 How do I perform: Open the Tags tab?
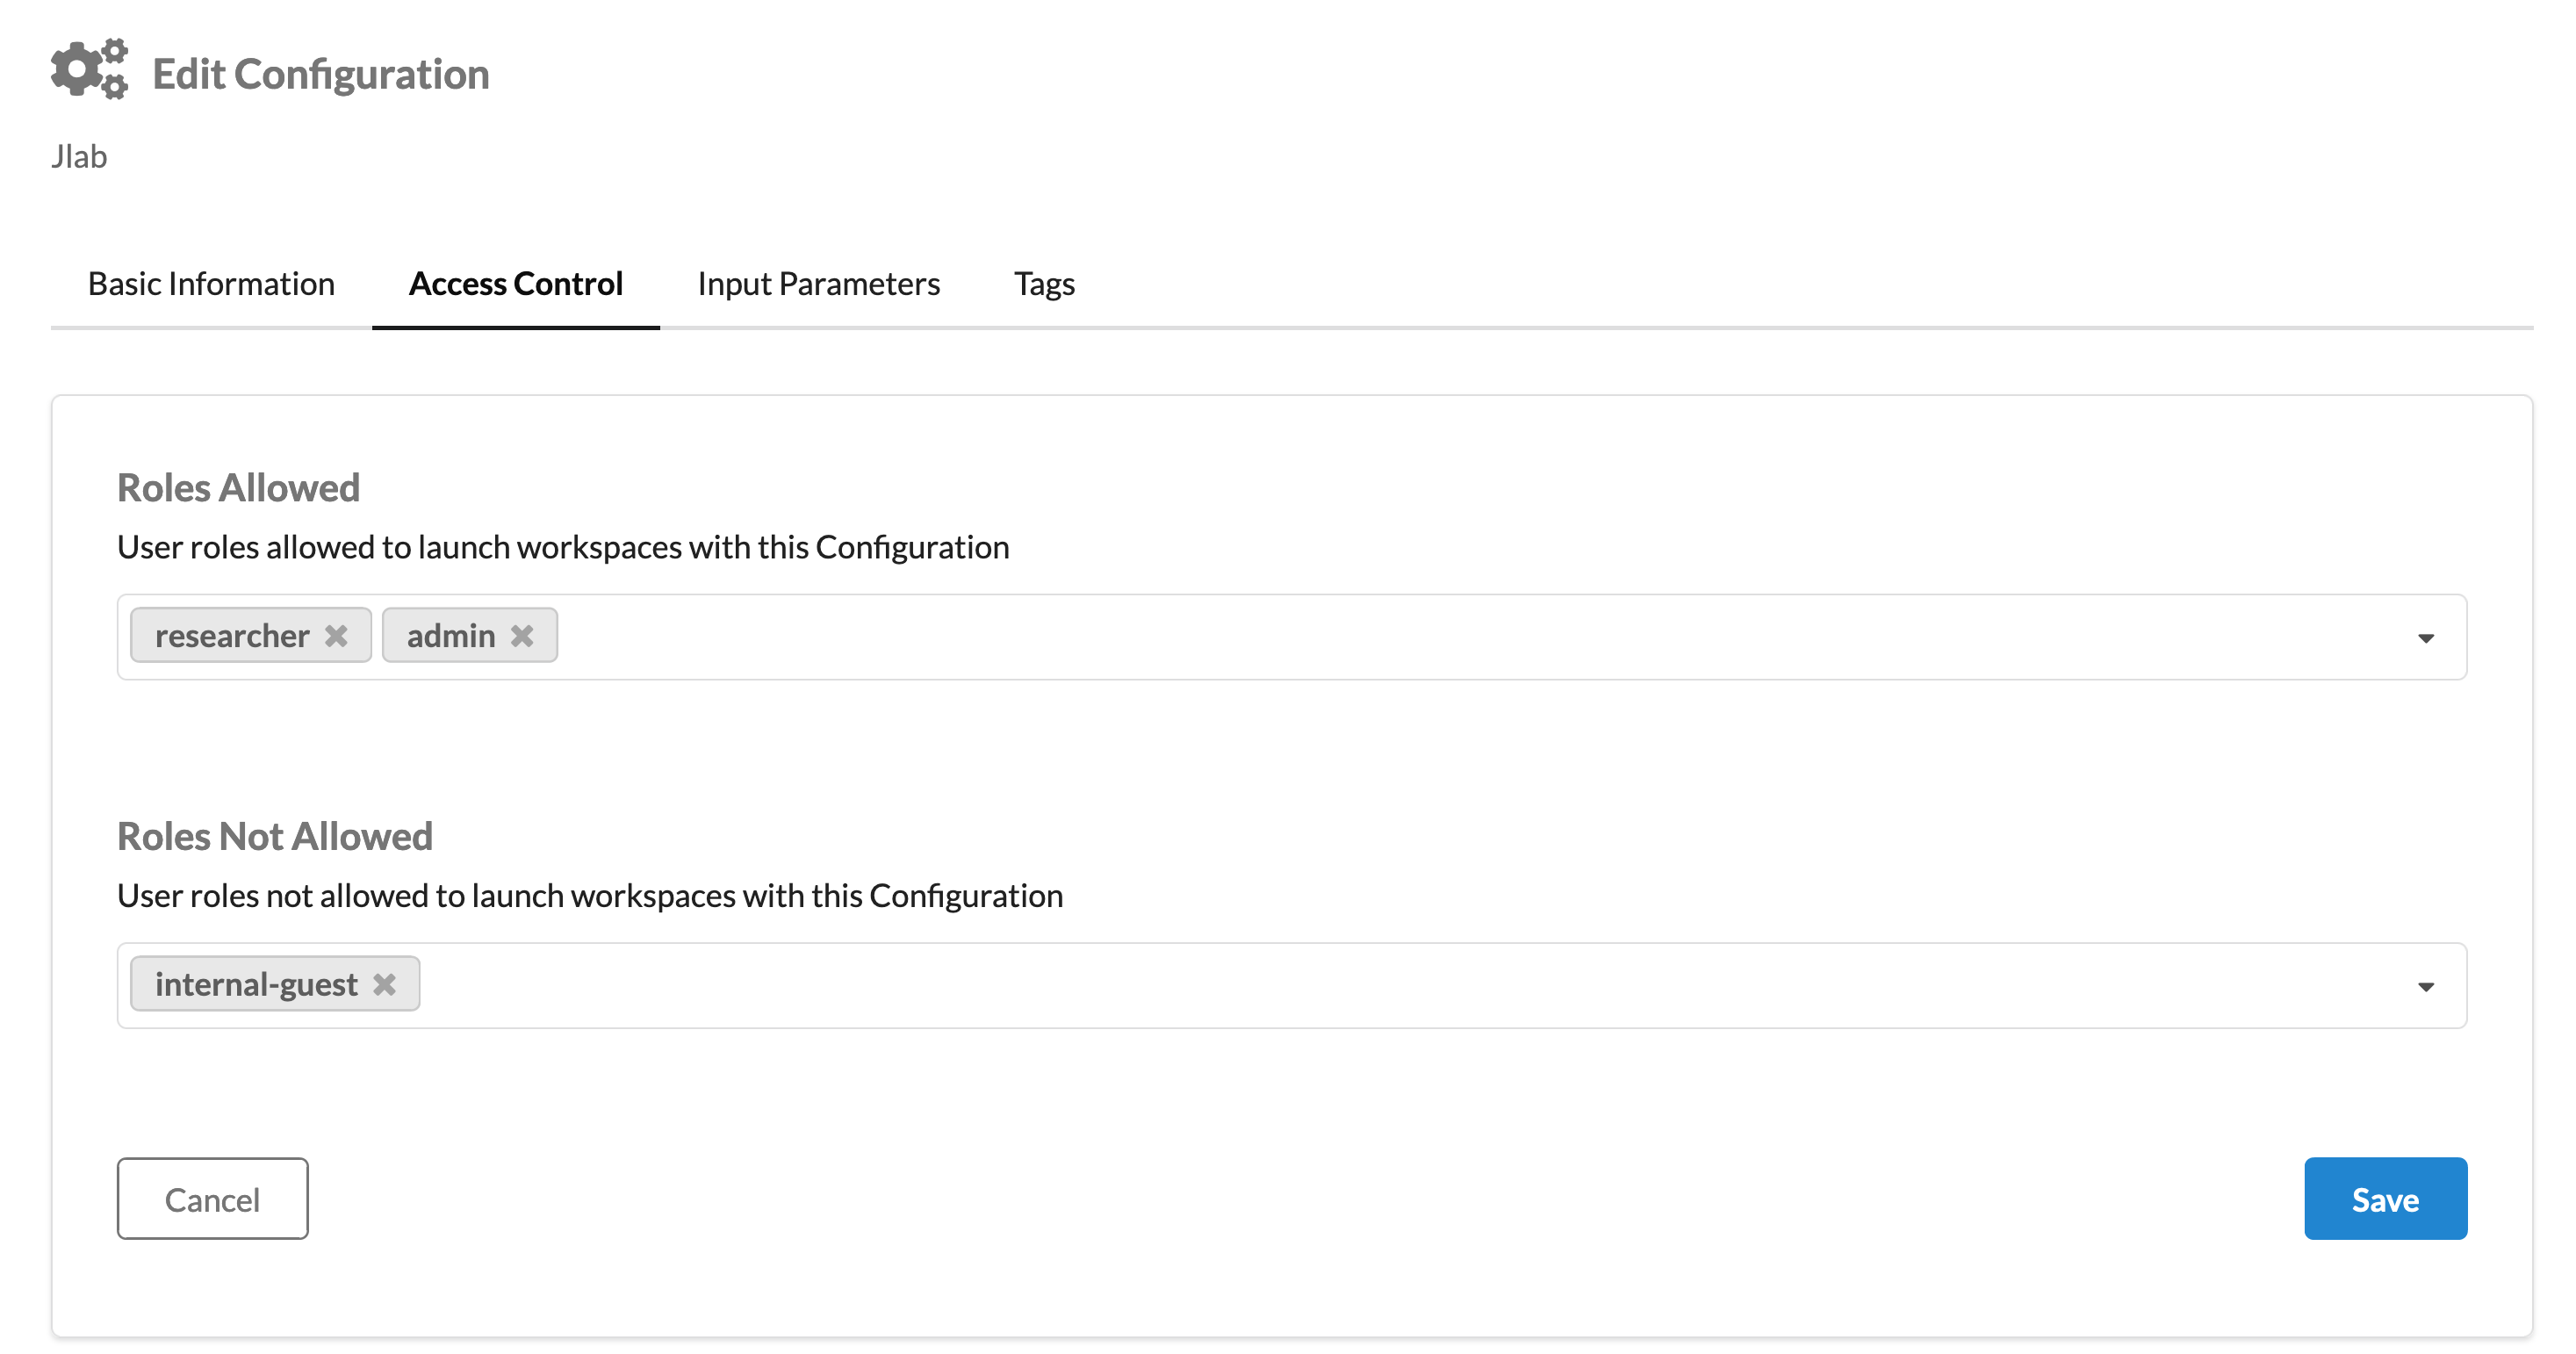[1043, 283]
